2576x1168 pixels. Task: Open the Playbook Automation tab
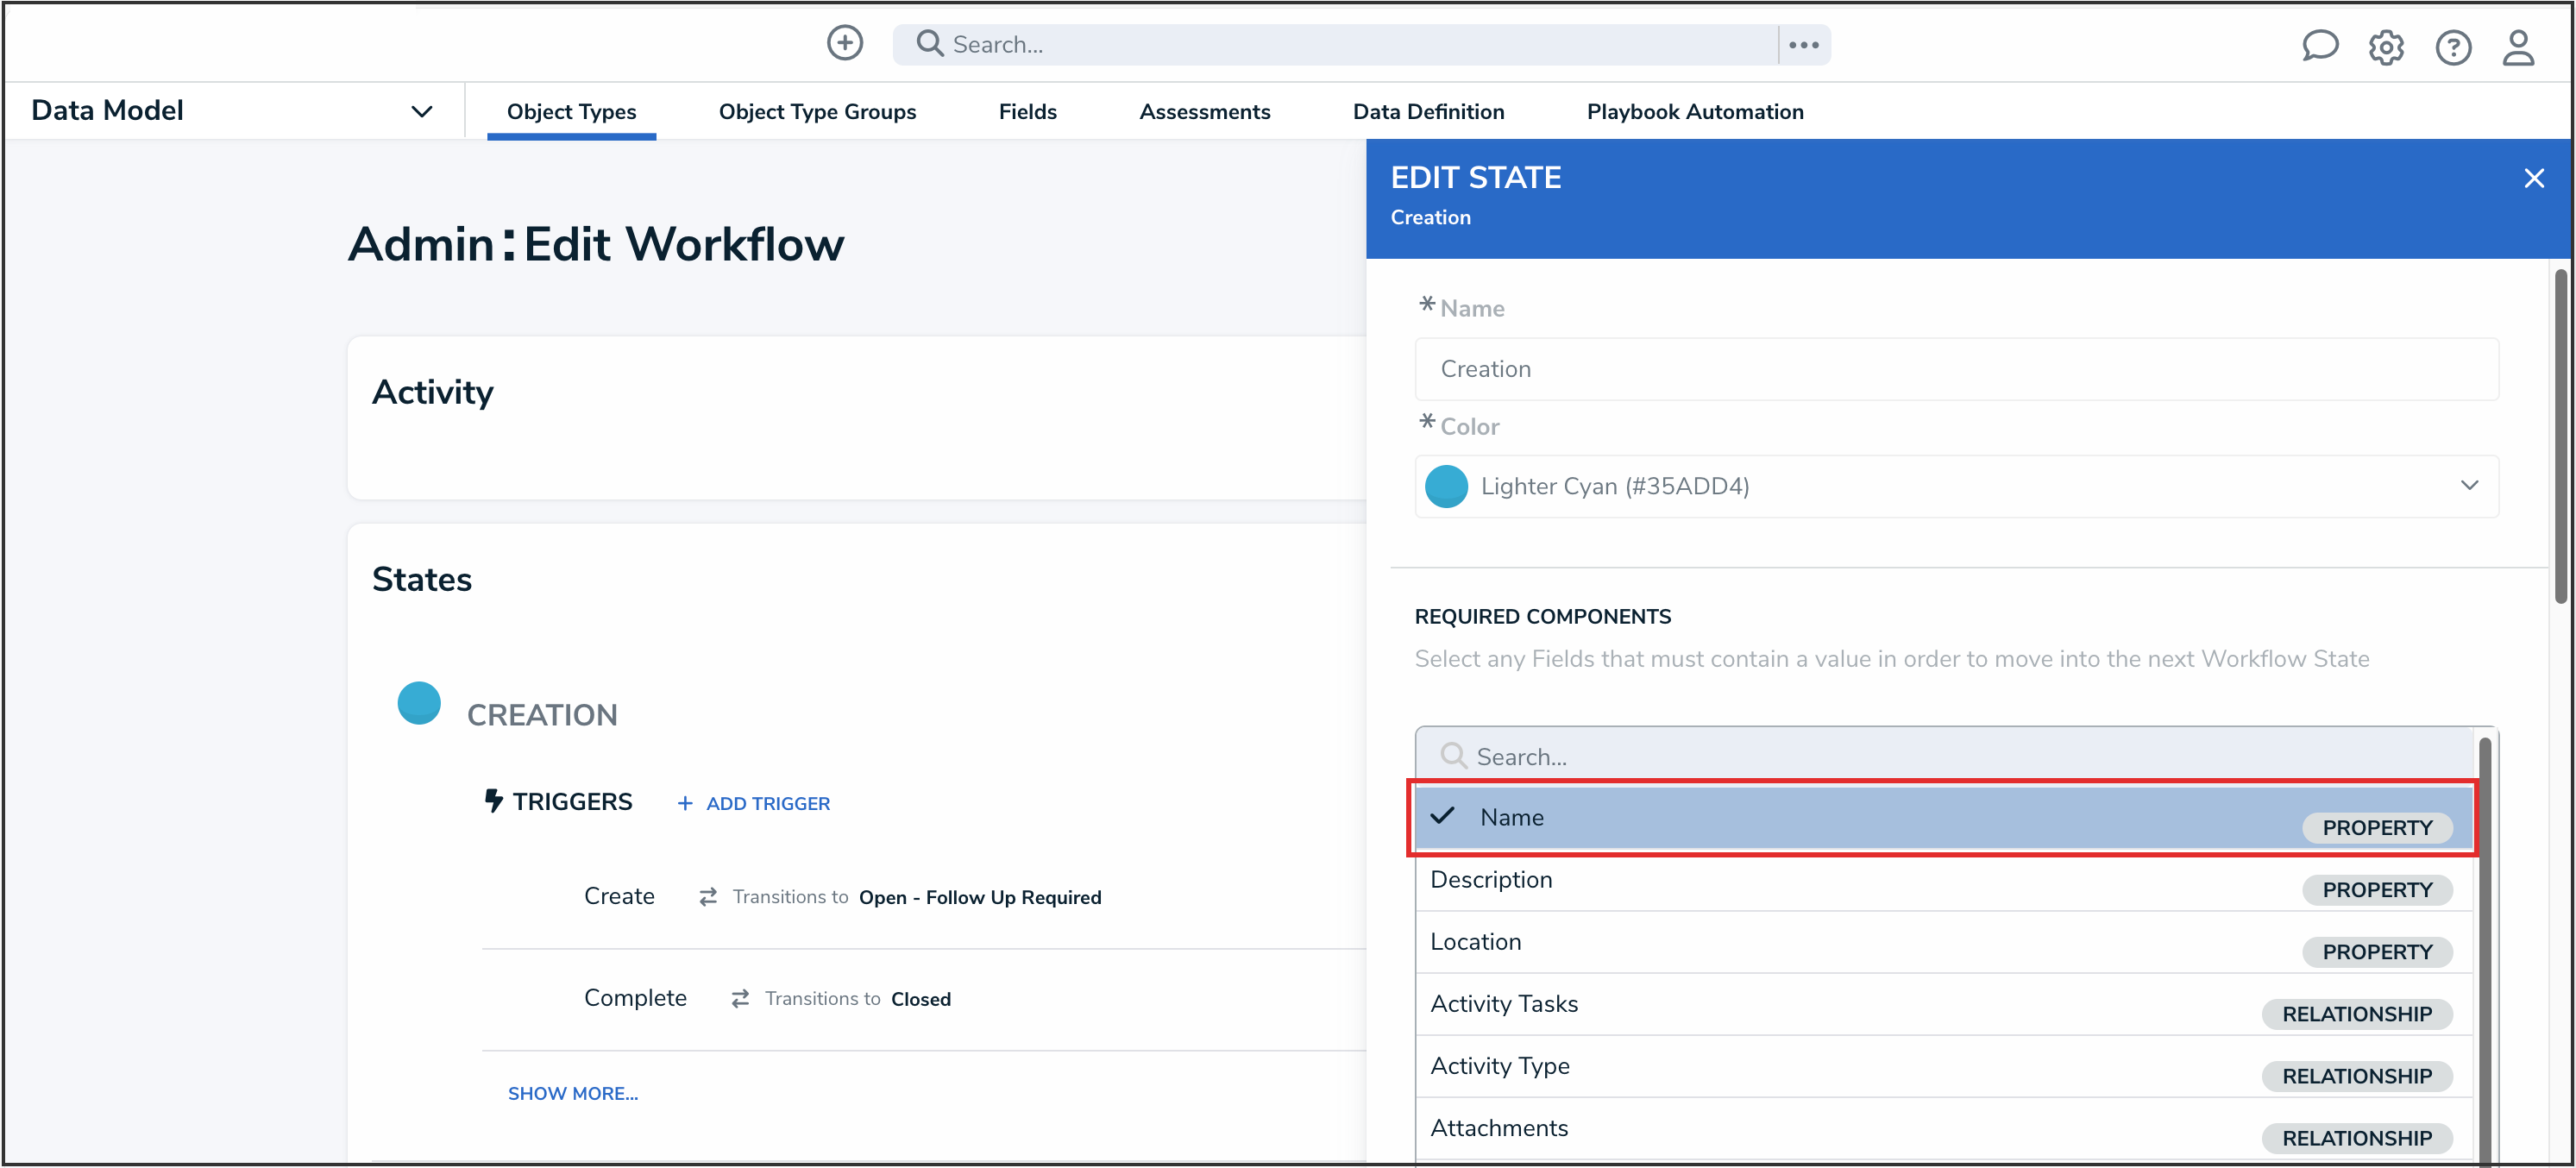[x=1694, y=112]
